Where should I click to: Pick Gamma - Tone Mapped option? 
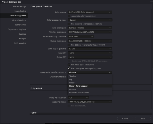tap(79, 93)
